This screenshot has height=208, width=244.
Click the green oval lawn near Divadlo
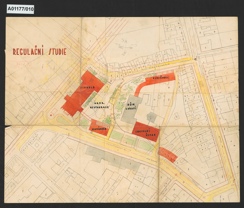coord(63,120)
